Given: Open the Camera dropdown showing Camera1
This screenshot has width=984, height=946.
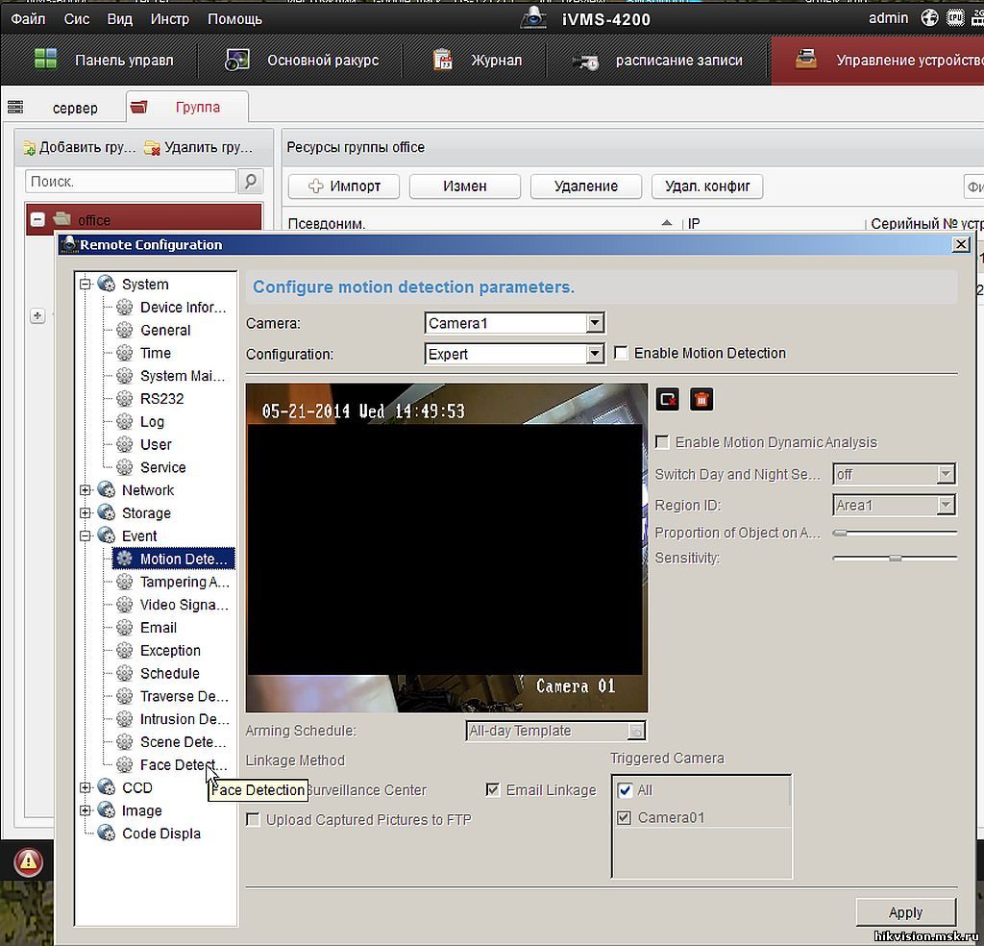Looking at the screenshot, I should pos(514,323).
